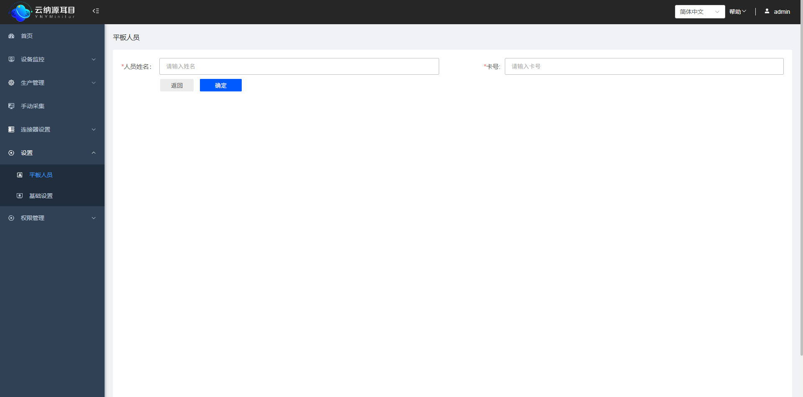Click the 设备监控 monitor icon
This screenshot has width=803, height=397.
11,59
